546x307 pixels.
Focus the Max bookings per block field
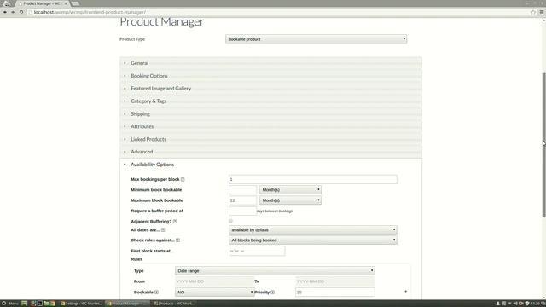313,179
